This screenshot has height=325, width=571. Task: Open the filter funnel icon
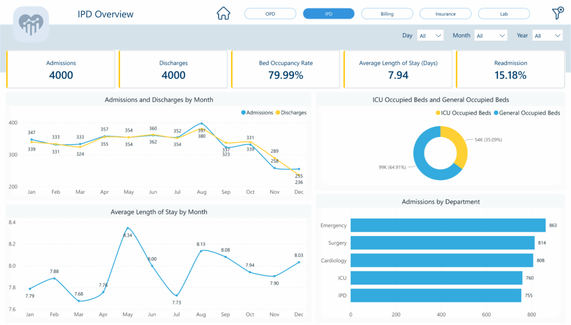coord(557,13)
